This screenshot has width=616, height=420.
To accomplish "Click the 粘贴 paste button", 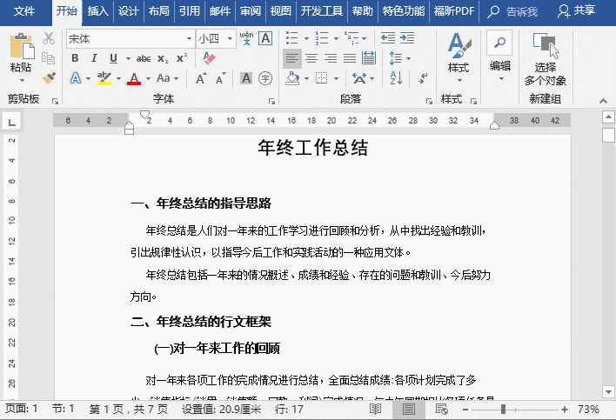I will (x=21, y=56).
